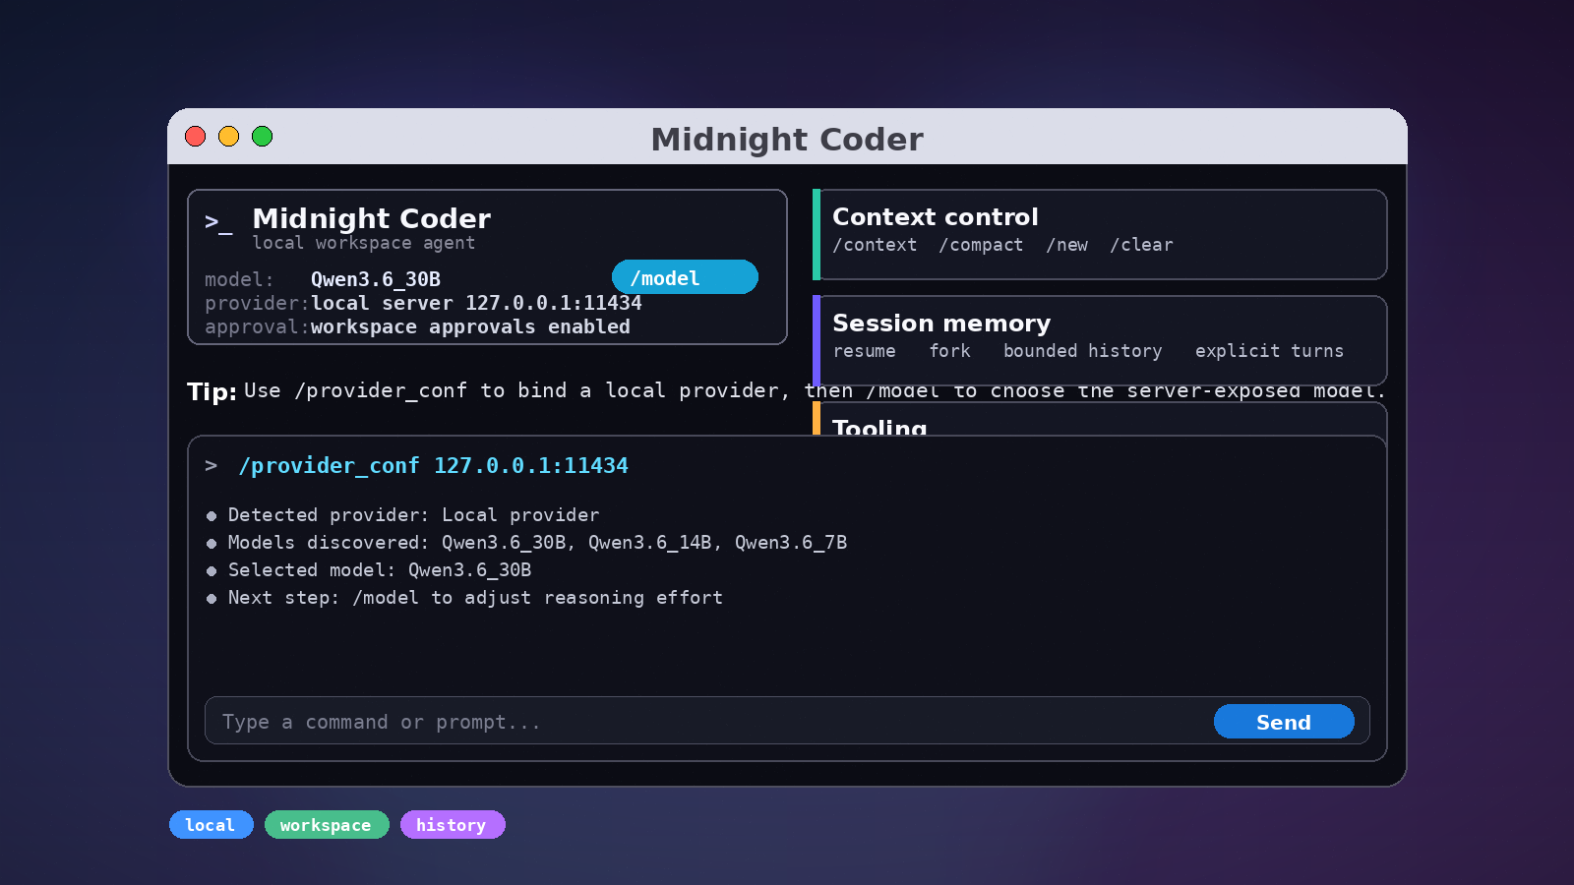Click the workspace tag pill
Image resolution: width=1574 pixels, height=885 pixels.
(x=326, y=825)
